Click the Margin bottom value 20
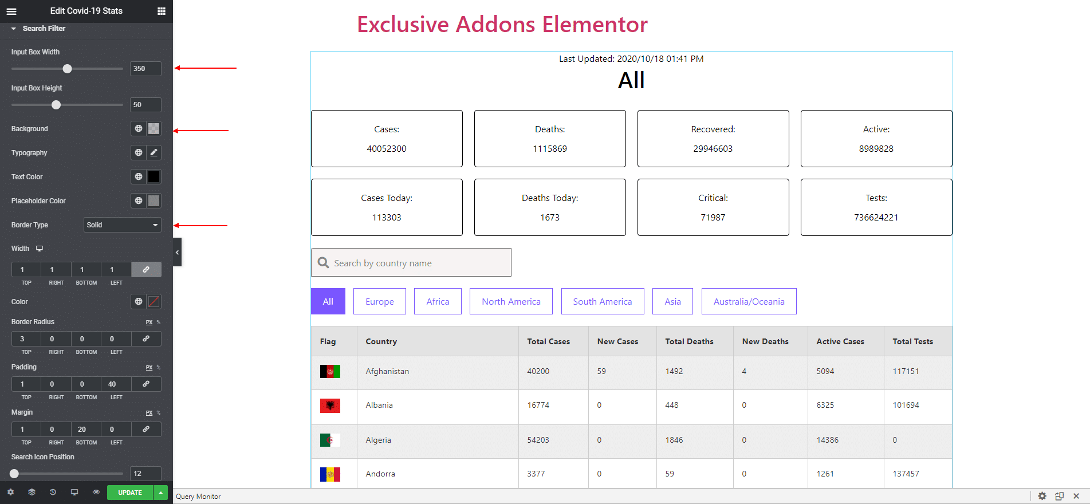 (x=86, y=430)
